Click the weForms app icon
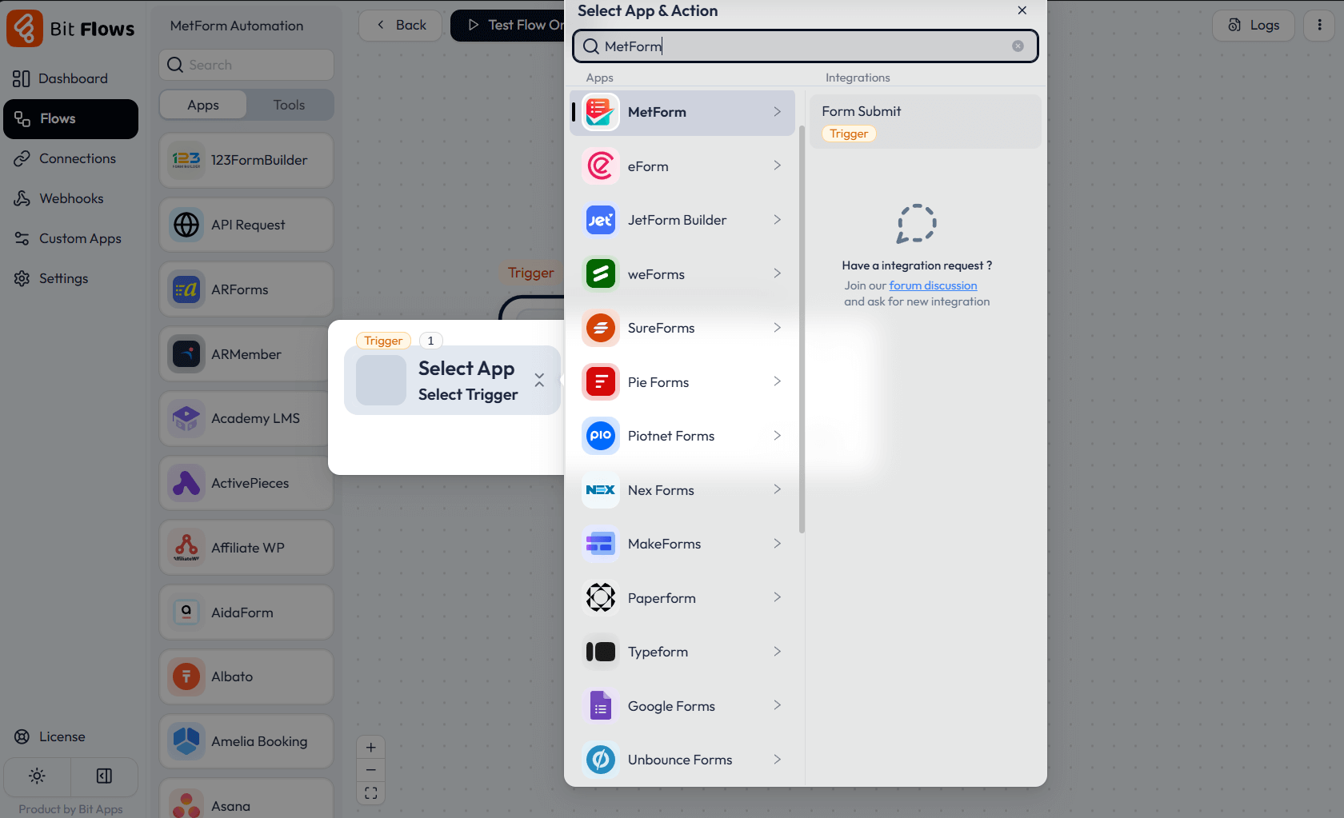The height and width of the screenshot is (818, 1344). coord(600,274)
